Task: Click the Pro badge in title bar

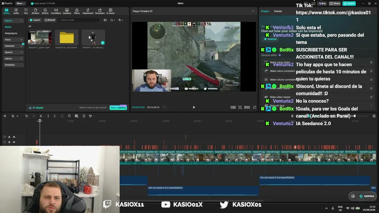Action: point(322,4)
